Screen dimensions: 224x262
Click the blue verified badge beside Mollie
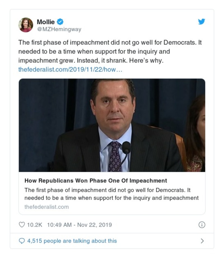pos(60,22)
